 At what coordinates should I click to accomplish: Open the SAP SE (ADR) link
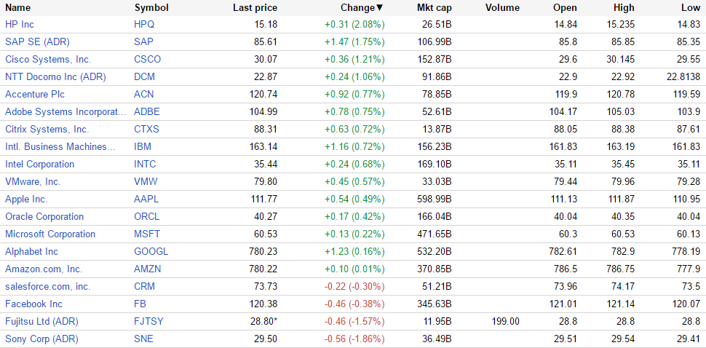(37, 41)
